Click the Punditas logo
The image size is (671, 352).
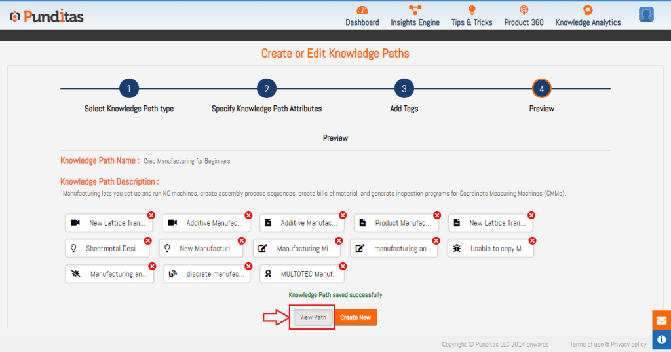pos(47,16)
